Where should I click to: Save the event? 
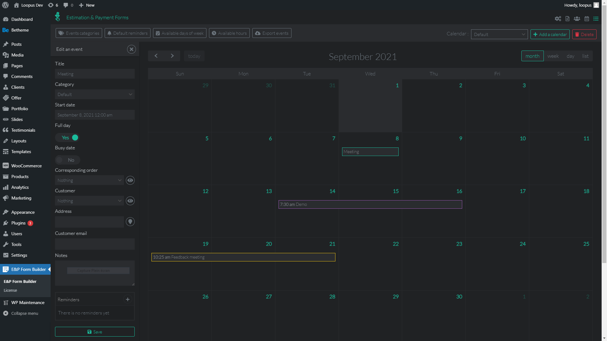coord(95,332)
